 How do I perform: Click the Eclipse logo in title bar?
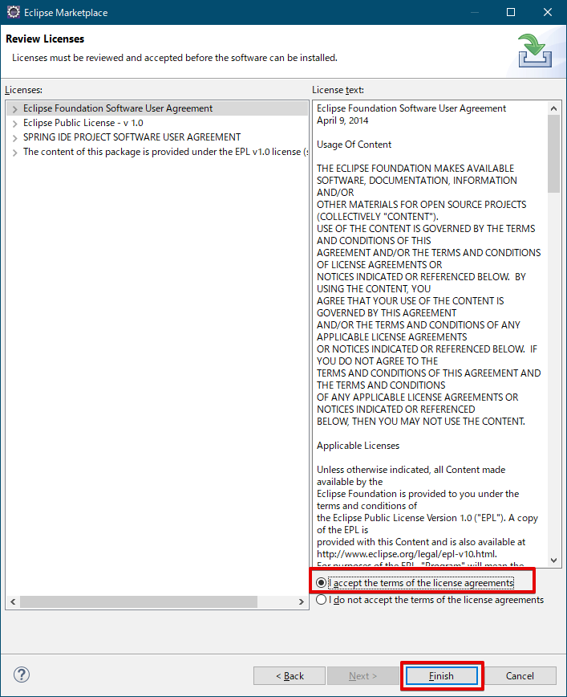[x=14, y=12]
